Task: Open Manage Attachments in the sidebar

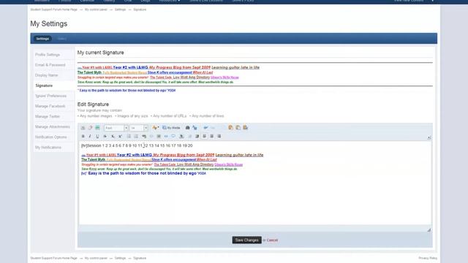Action: coord(53,126)
